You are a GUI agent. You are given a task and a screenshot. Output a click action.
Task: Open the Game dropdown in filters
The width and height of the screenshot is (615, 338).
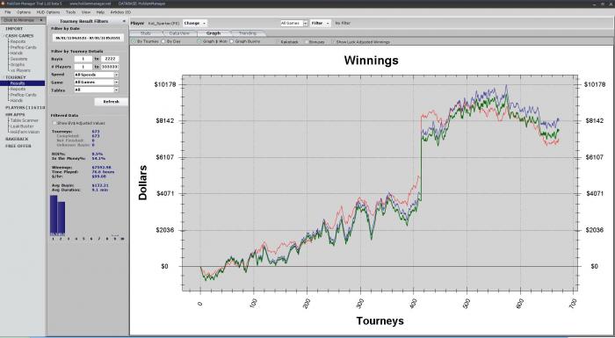pyautogui.click(x=96, y=83)
